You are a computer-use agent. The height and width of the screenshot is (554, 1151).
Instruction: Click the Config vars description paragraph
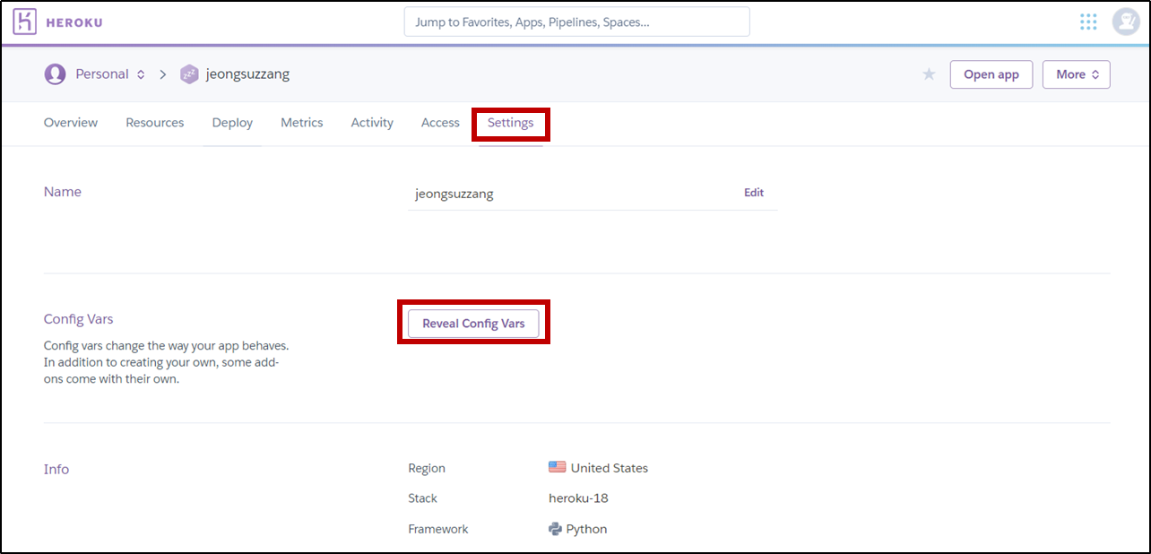(x=167, y=362)
